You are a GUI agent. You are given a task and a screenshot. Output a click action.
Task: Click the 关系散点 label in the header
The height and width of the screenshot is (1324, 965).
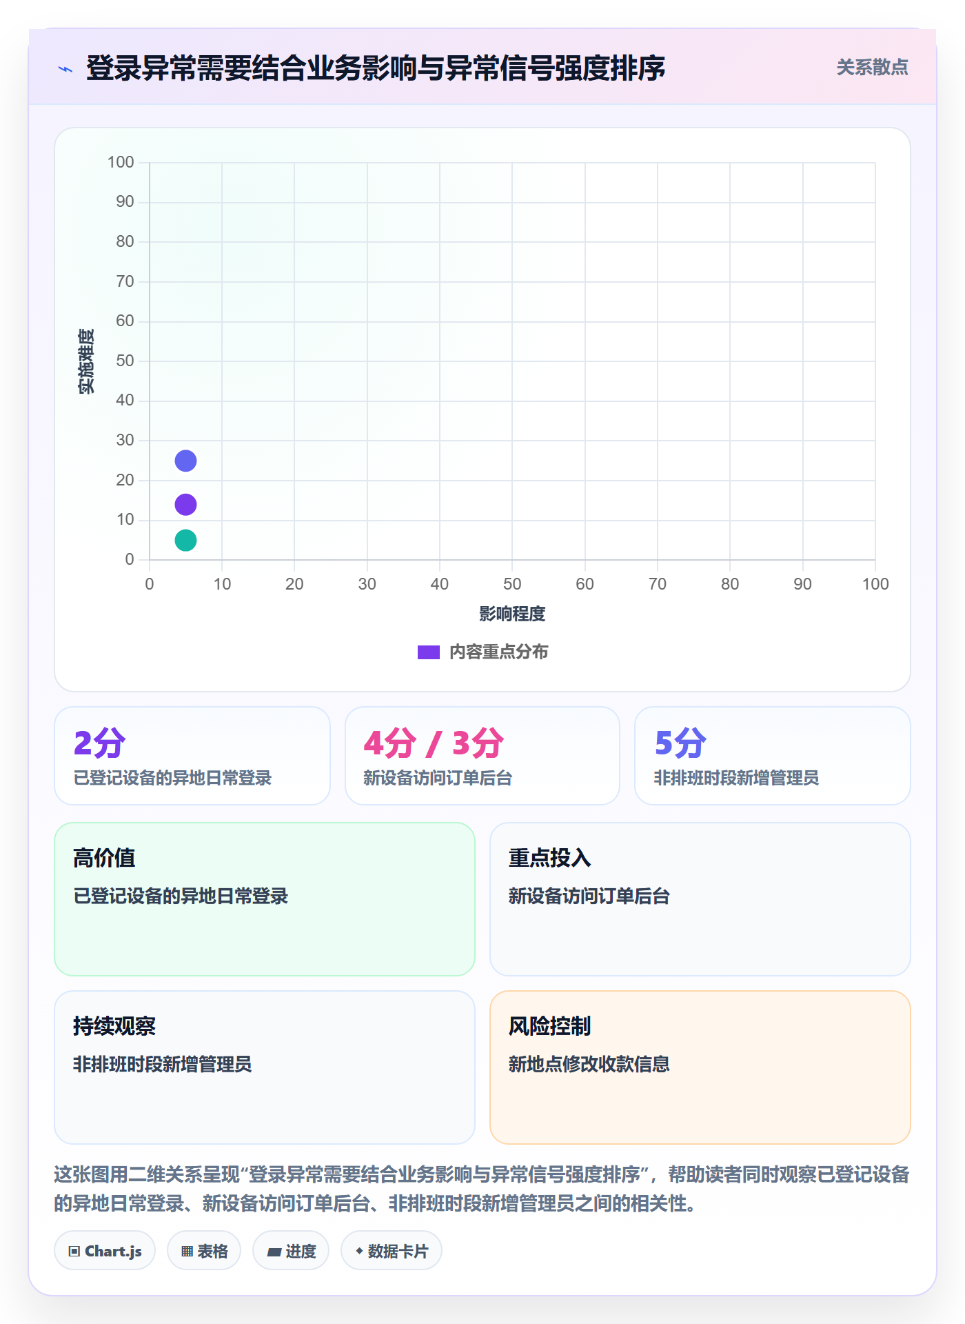(x=872, y=68)
